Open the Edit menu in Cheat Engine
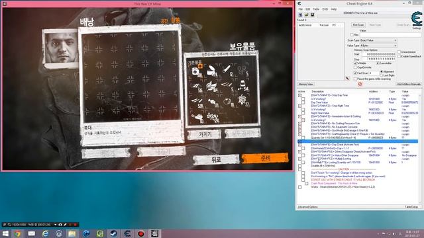This screenshot has height=238, width=424. (x=307, y=9)
